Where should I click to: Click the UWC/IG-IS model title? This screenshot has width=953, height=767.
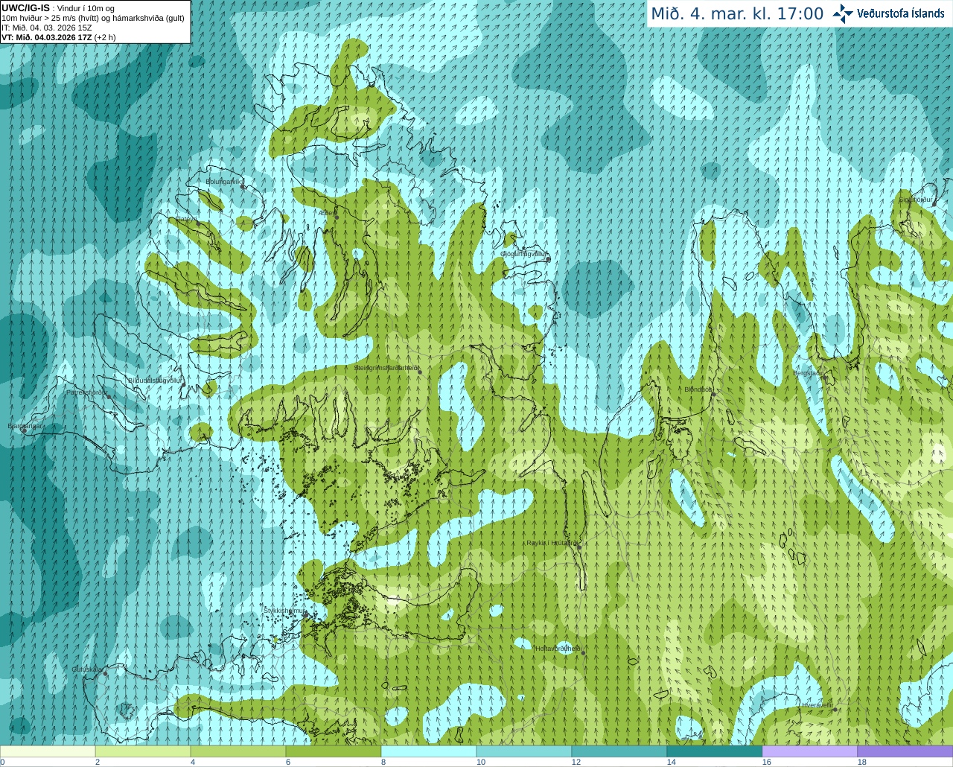coord(26,7)
